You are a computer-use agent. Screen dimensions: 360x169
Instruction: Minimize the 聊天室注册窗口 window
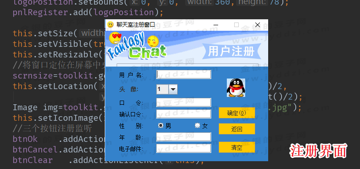coord(216,25)
